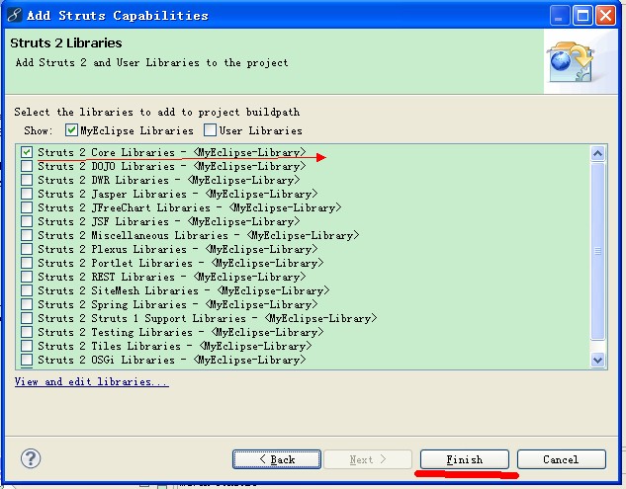Select 'Struts 2 Spring Libraries' row text
Viewport: 626px width, 489px height.
tap(178, 304)
